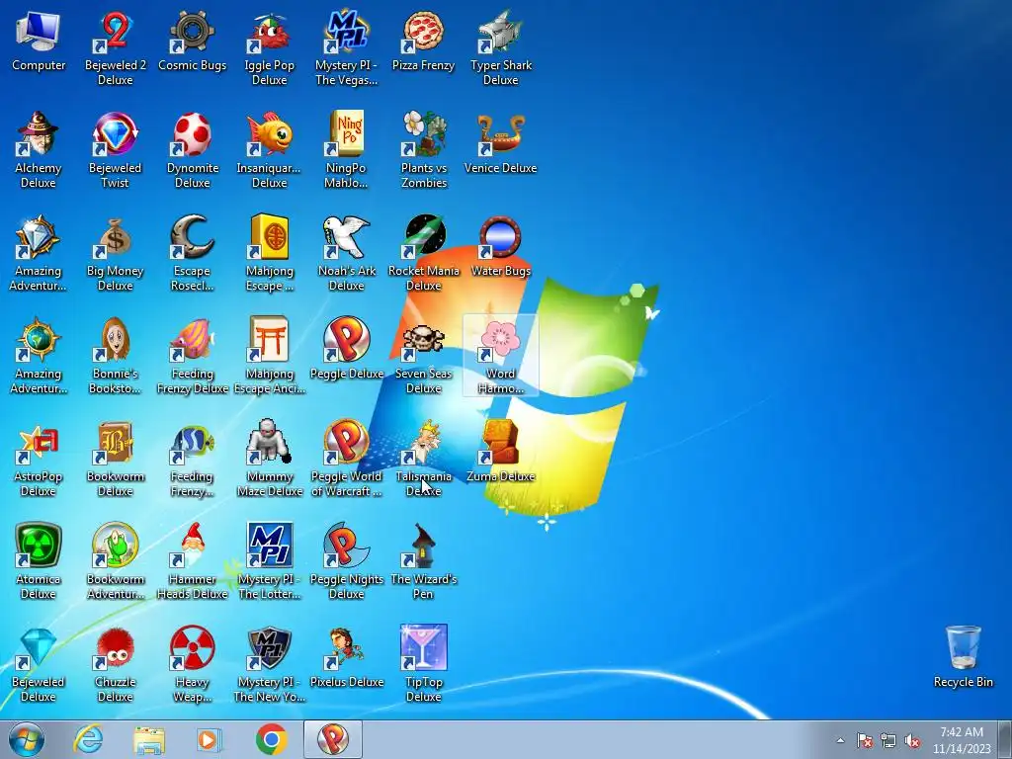
Task: Select Big Money Deluxe money bag icon
Action: 115,253
